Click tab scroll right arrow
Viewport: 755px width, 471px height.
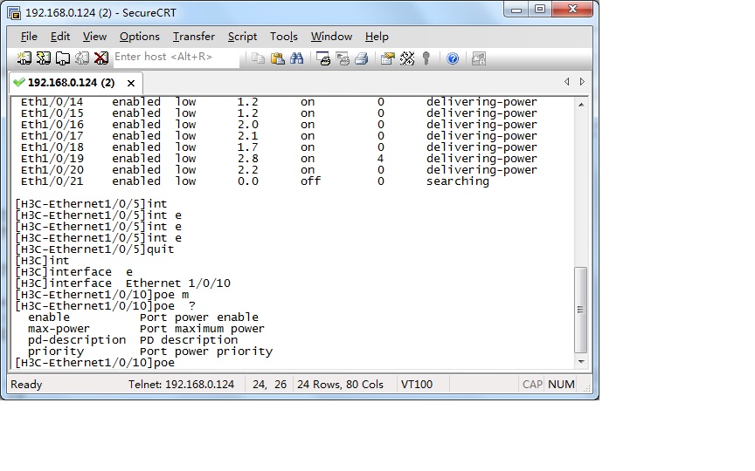click(x=582, y=82)
